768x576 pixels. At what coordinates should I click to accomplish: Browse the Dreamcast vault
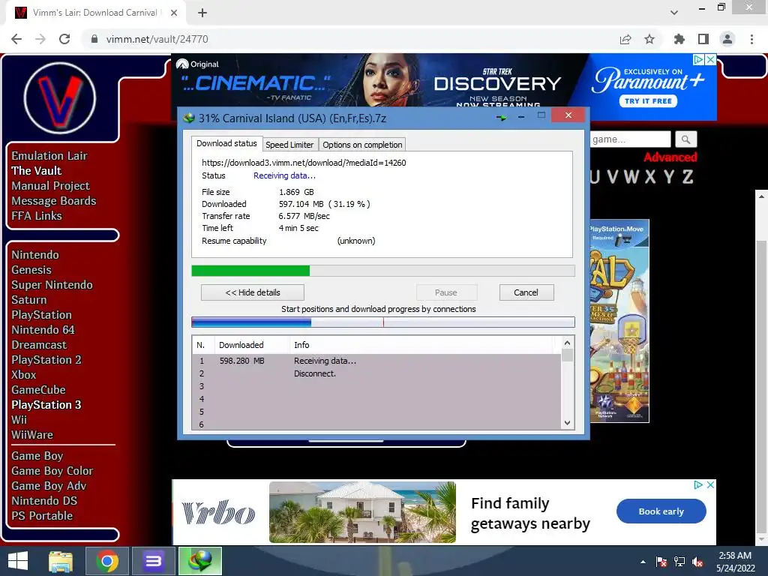click(x=39, y=345)
